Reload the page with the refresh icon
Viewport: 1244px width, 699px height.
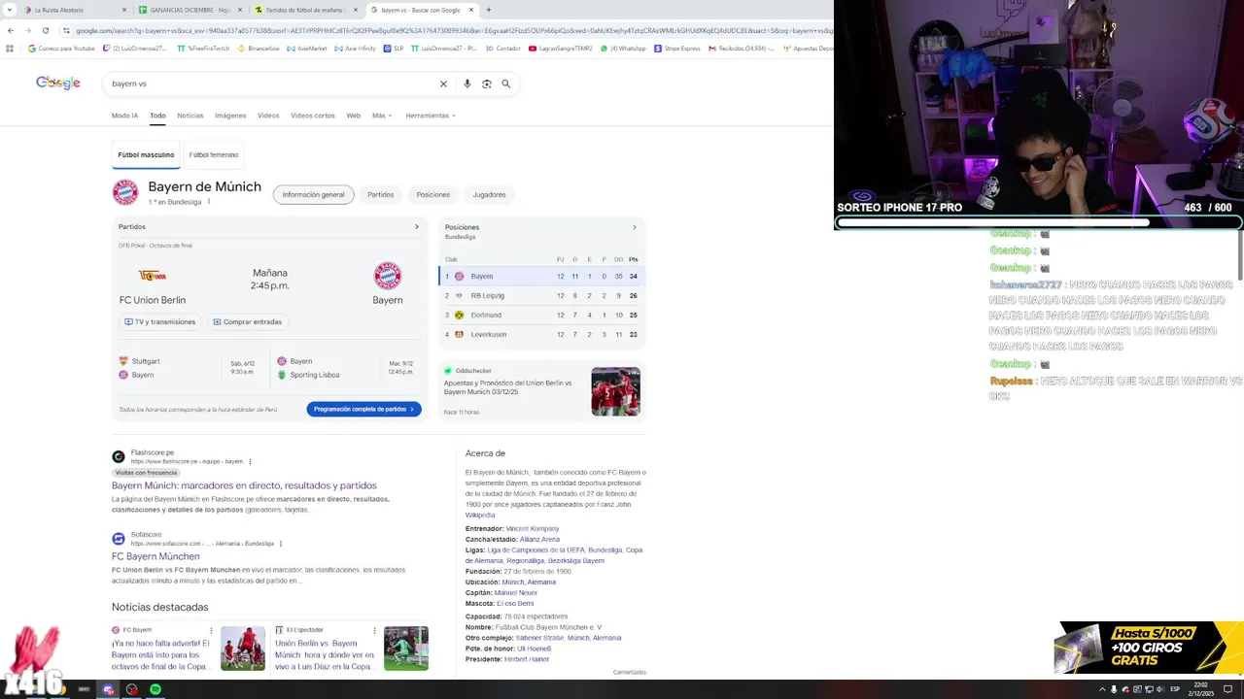click(x=45, y=30)
